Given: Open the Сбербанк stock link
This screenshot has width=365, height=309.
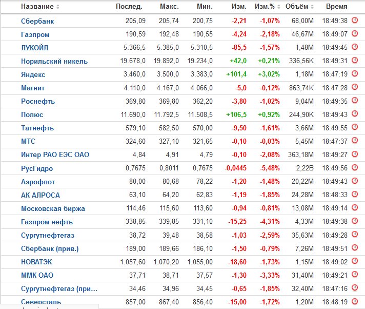Looking at the screenshot, I should click(x=37, y=21).
